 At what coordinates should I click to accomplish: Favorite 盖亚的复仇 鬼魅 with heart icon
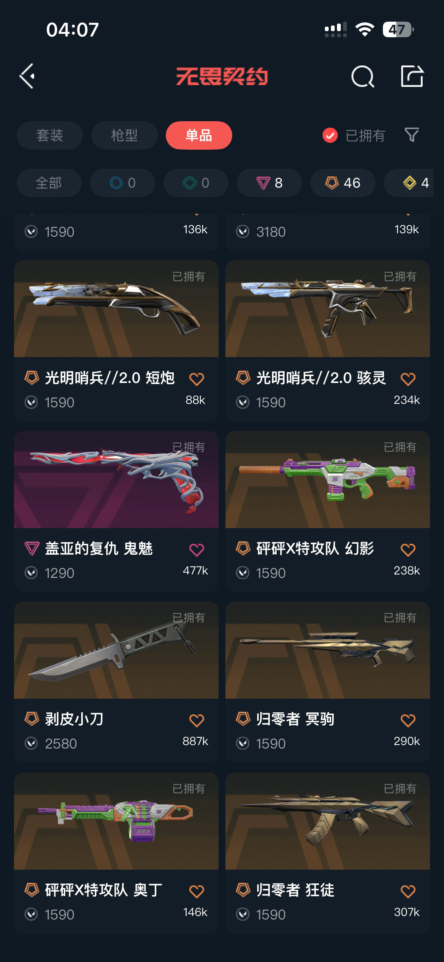point(197,549)
